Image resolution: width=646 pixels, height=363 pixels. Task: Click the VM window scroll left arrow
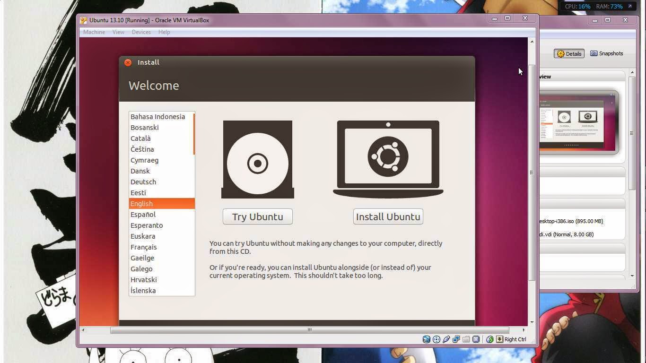click(x=83, y=330)
